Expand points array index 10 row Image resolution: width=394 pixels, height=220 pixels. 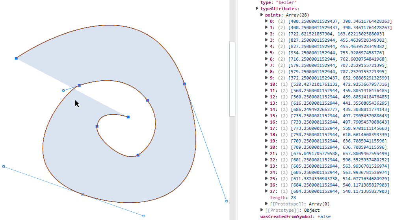(266, 84)
